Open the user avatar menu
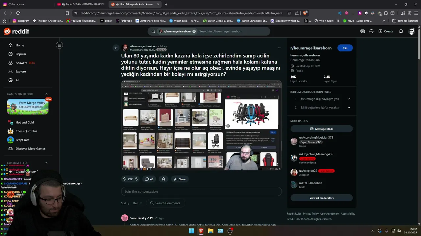The height and width of the screenshot is (236, 421). [411, 31]
